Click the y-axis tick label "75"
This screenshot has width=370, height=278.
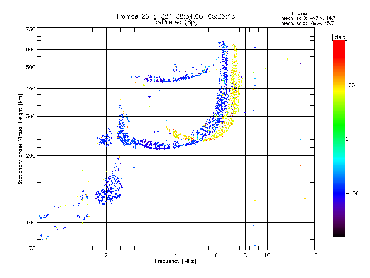32,248
